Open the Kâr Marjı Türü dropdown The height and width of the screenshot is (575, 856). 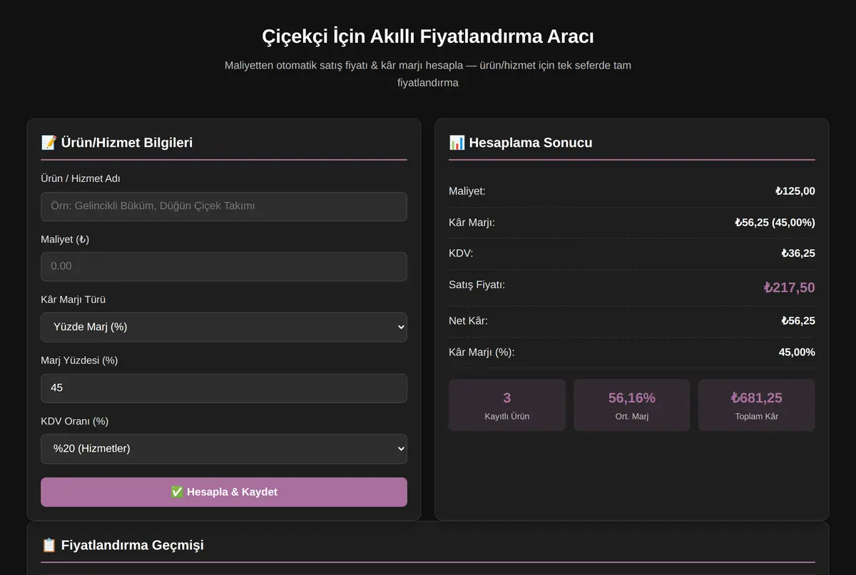tap(224, 327)
